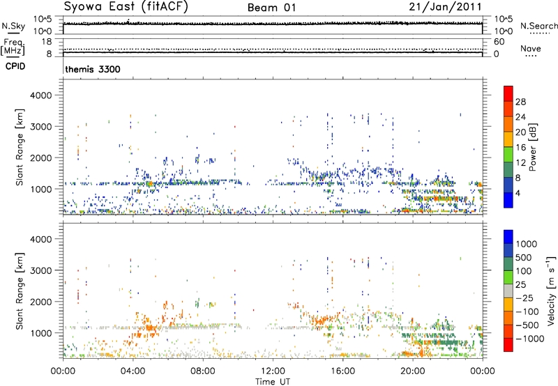Click the '04:00' time axis label
This screenshot has width=558, height=386.
pos(133,371)
